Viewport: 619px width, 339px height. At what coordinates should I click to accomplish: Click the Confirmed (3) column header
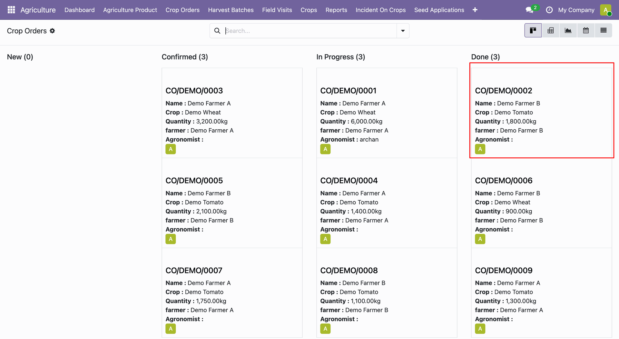pyautogui.click(x=185, y=57)
